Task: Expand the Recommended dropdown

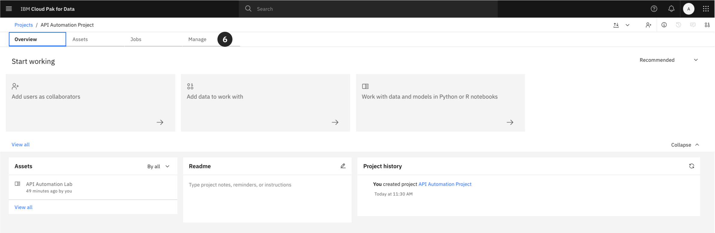Action: 669,60
